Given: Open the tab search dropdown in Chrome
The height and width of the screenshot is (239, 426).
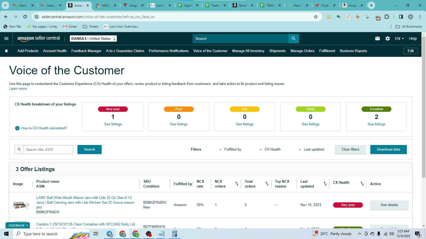Looking at the screenshot, I should tap(5, 5).
